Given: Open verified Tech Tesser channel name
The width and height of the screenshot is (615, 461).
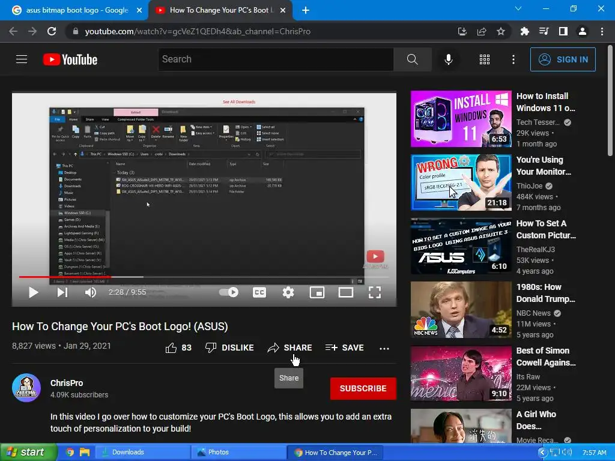Looking at the screenshot, I should [538, 122].
